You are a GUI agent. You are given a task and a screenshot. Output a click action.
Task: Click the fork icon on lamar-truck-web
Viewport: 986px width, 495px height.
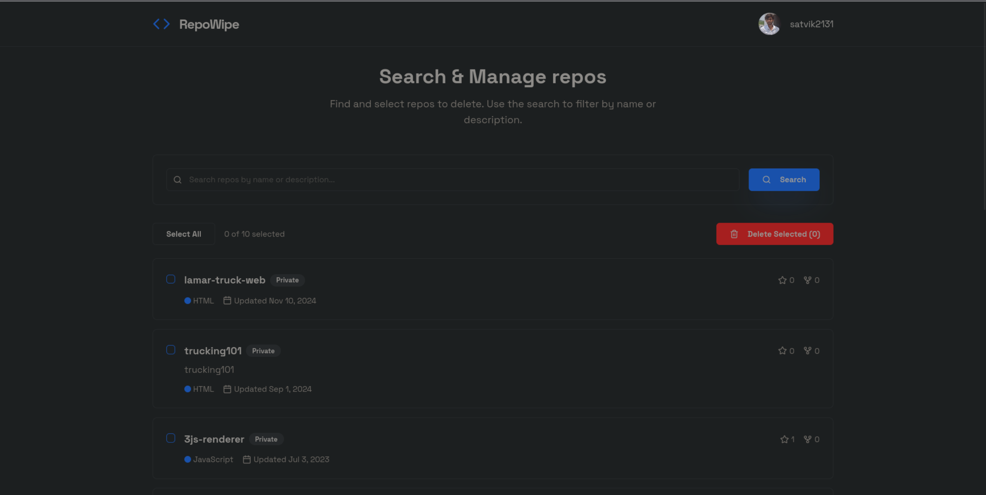pos(807,280)
